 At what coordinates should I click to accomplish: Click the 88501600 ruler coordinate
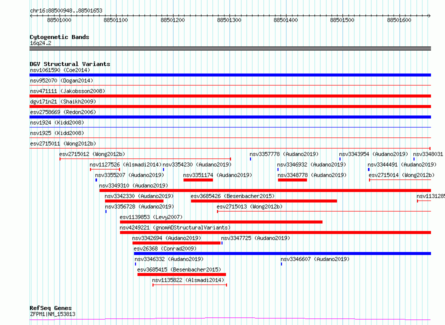(x=399, y=20)
